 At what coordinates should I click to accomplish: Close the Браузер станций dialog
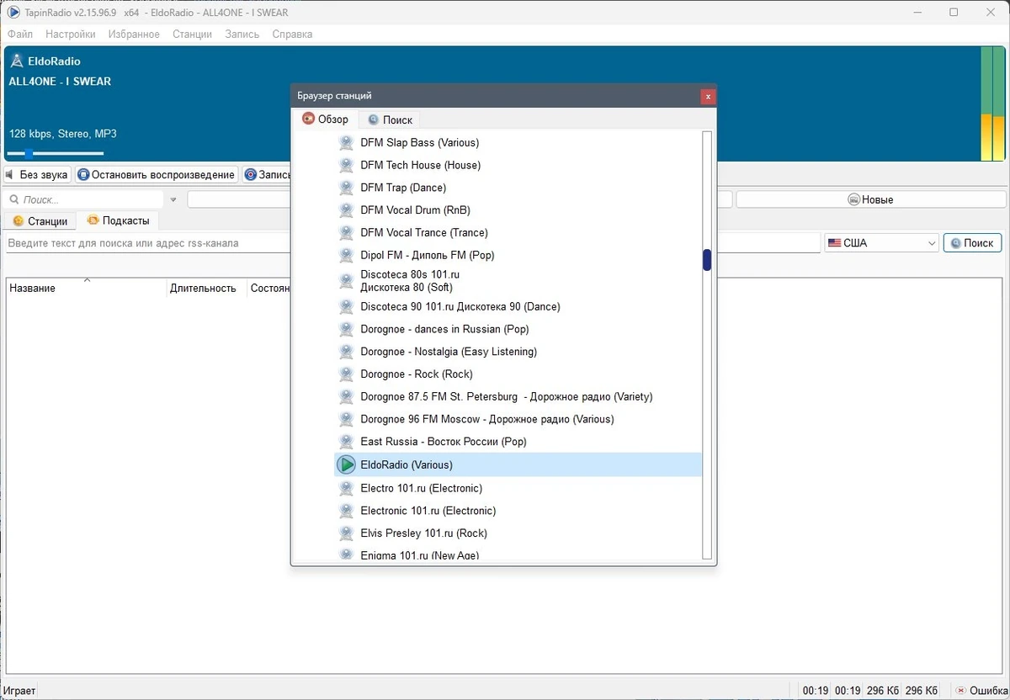(708, 96)
